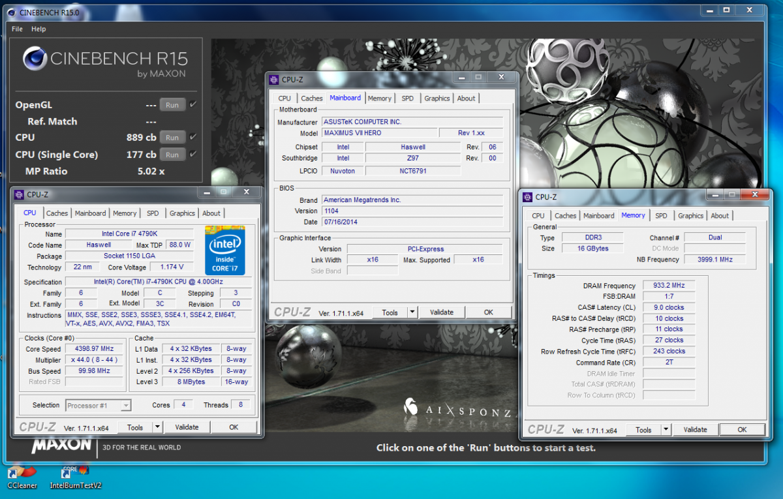
Task: Open Mainboard tab in the processor CPU-Z window
Action: click(90, 213)
